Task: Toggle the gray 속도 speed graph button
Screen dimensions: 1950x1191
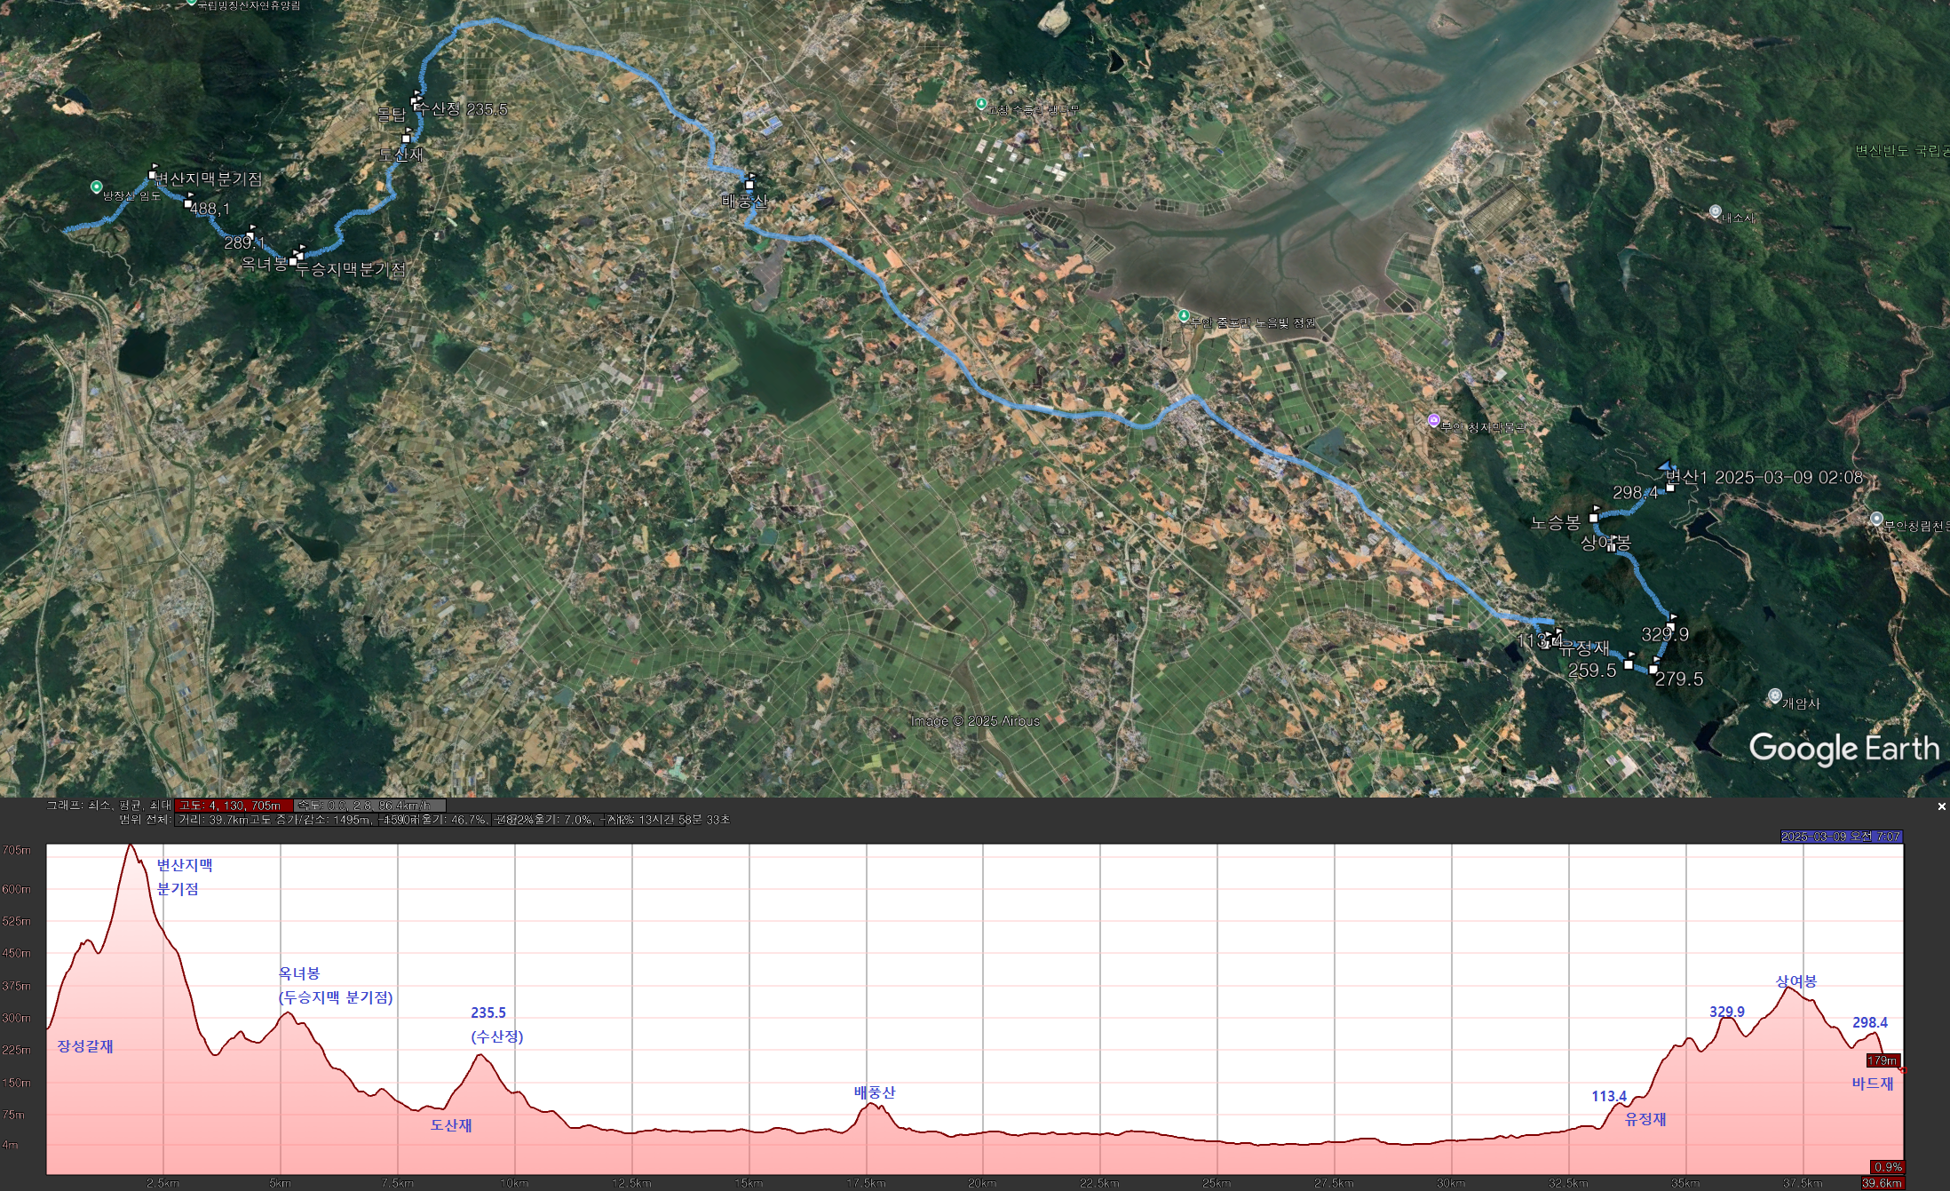Action: click(x=369, y=806)
